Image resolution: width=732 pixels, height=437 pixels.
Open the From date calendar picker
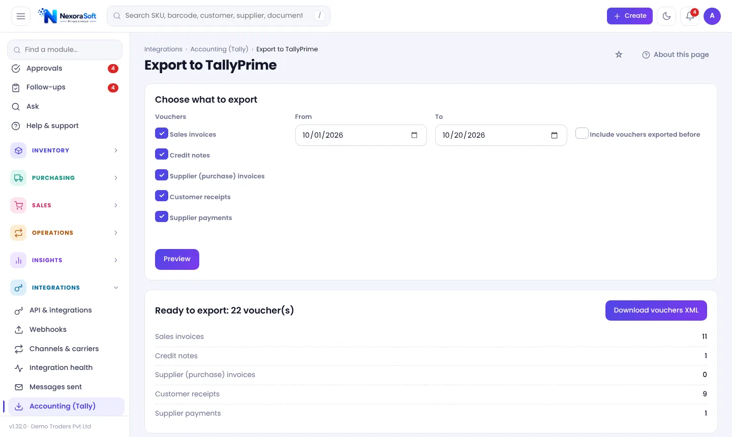414,135
